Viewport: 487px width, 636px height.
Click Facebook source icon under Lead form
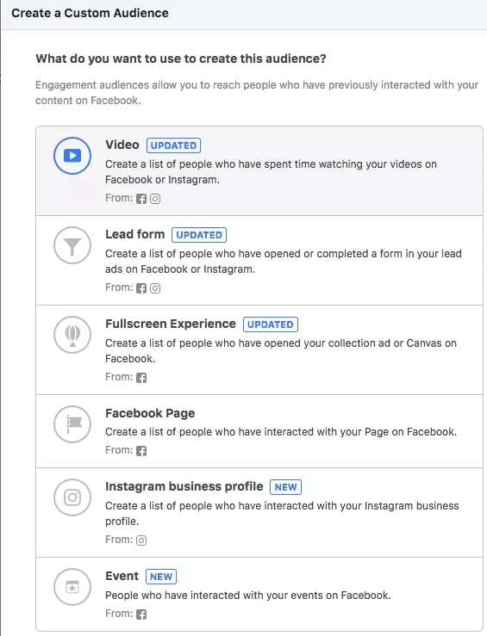click(x=141, y=288)
